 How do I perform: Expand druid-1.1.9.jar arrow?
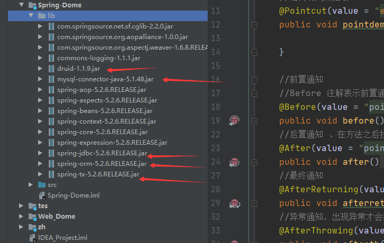(40, 68)
